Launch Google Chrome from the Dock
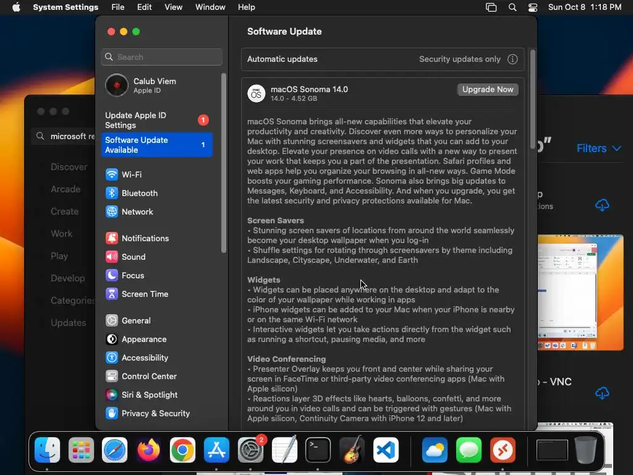Image resolution: width=633 pixels, height=475 pixels. tap(182, 450)
